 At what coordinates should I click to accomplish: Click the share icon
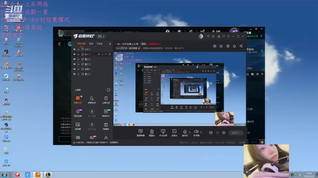(241, 46)
